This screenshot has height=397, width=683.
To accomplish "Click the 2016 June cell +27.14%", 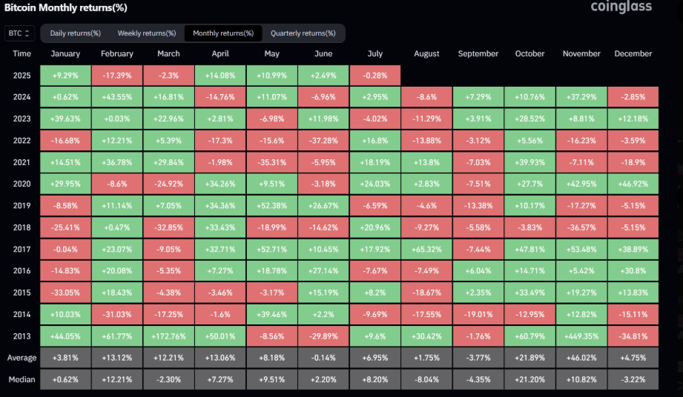I will (x=323, y=271).
